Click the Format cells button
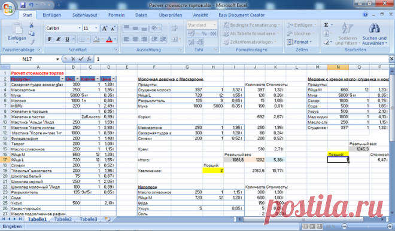Viewport: 395px width, 231px height. (x=299, y=42)
